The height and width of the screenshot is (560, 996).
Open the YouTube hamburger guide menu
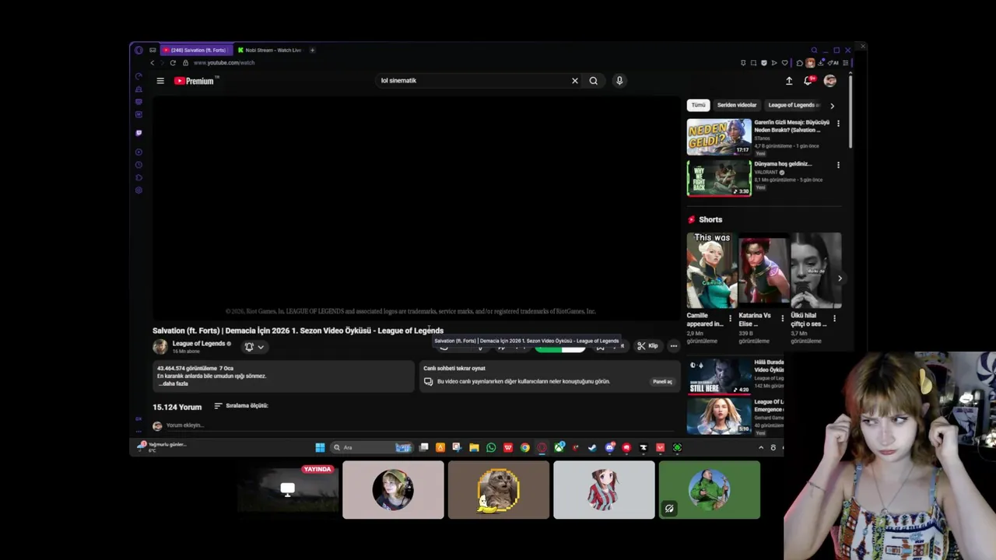tap(160, 81)
